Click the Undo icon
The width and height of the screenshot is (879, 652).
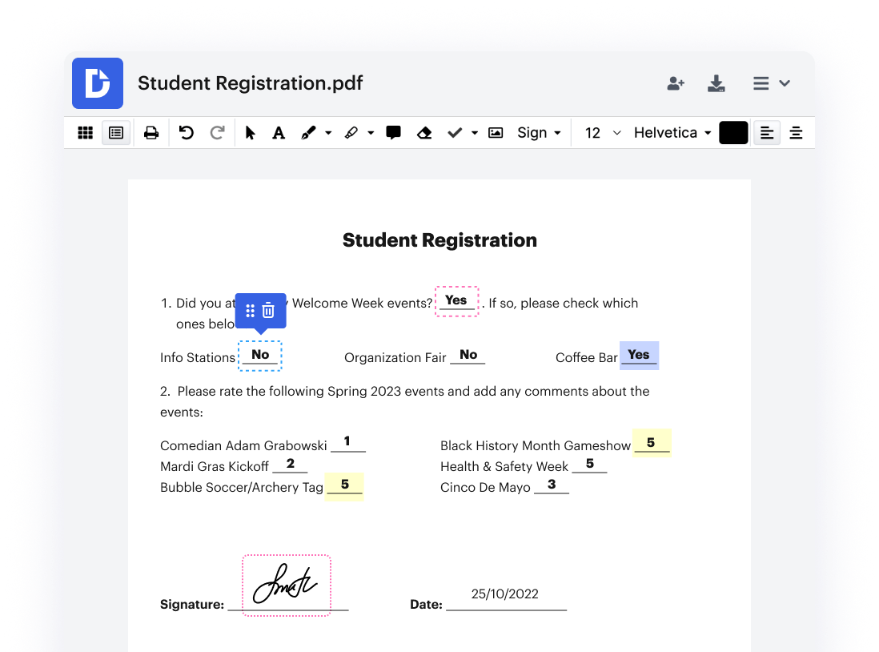(187, 133)
